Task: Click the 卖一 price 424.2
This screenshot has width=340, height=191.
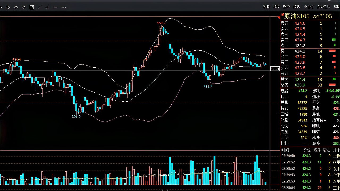Action: [x=300, y=46]
